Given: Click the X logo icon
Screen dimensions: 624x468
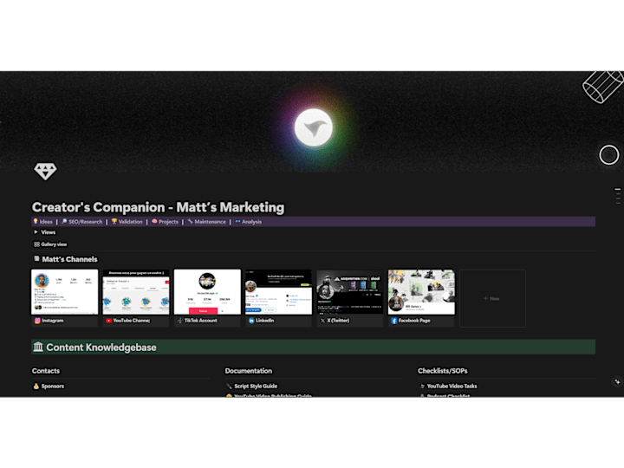Looking at the screenshot, I should (322, 321).
